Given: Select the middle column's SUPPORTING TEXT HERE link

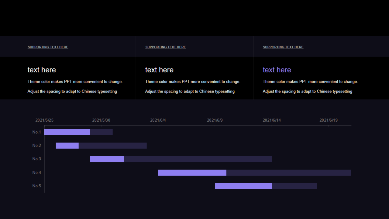Looking at the screenshot, I should click(165, 47).
